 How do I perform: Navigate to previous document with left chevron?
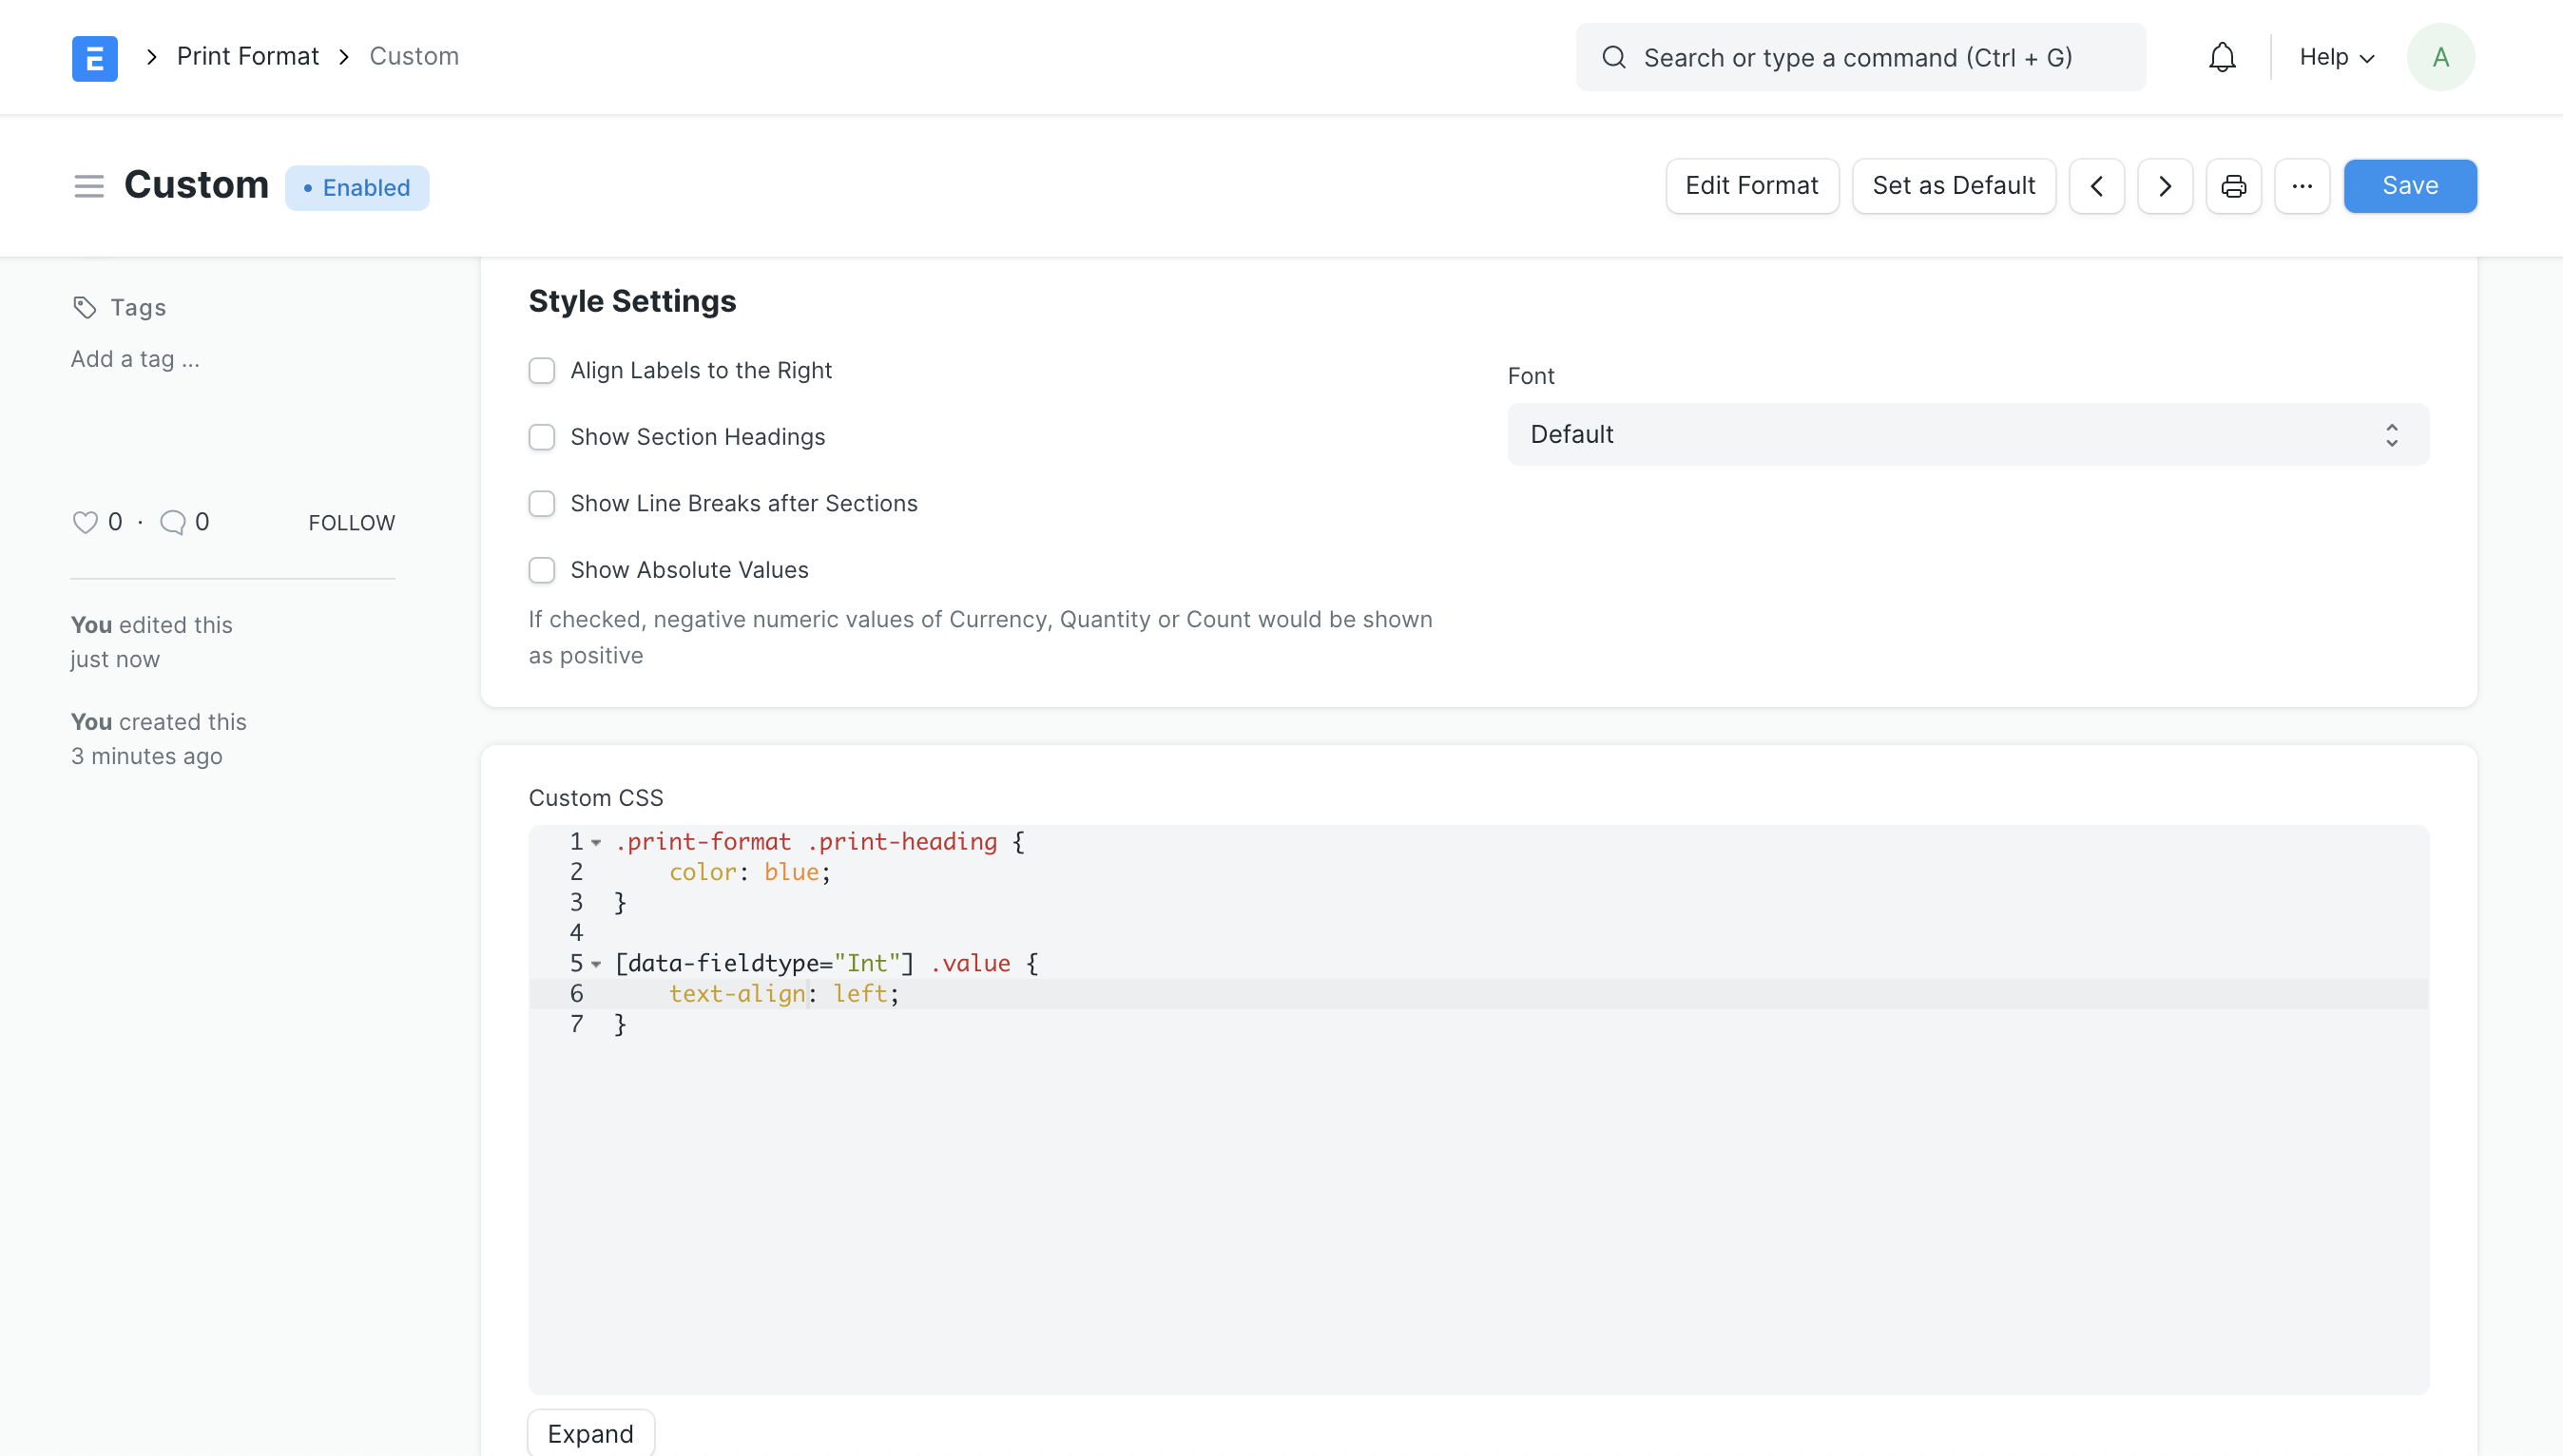(x=2096, y=186)
